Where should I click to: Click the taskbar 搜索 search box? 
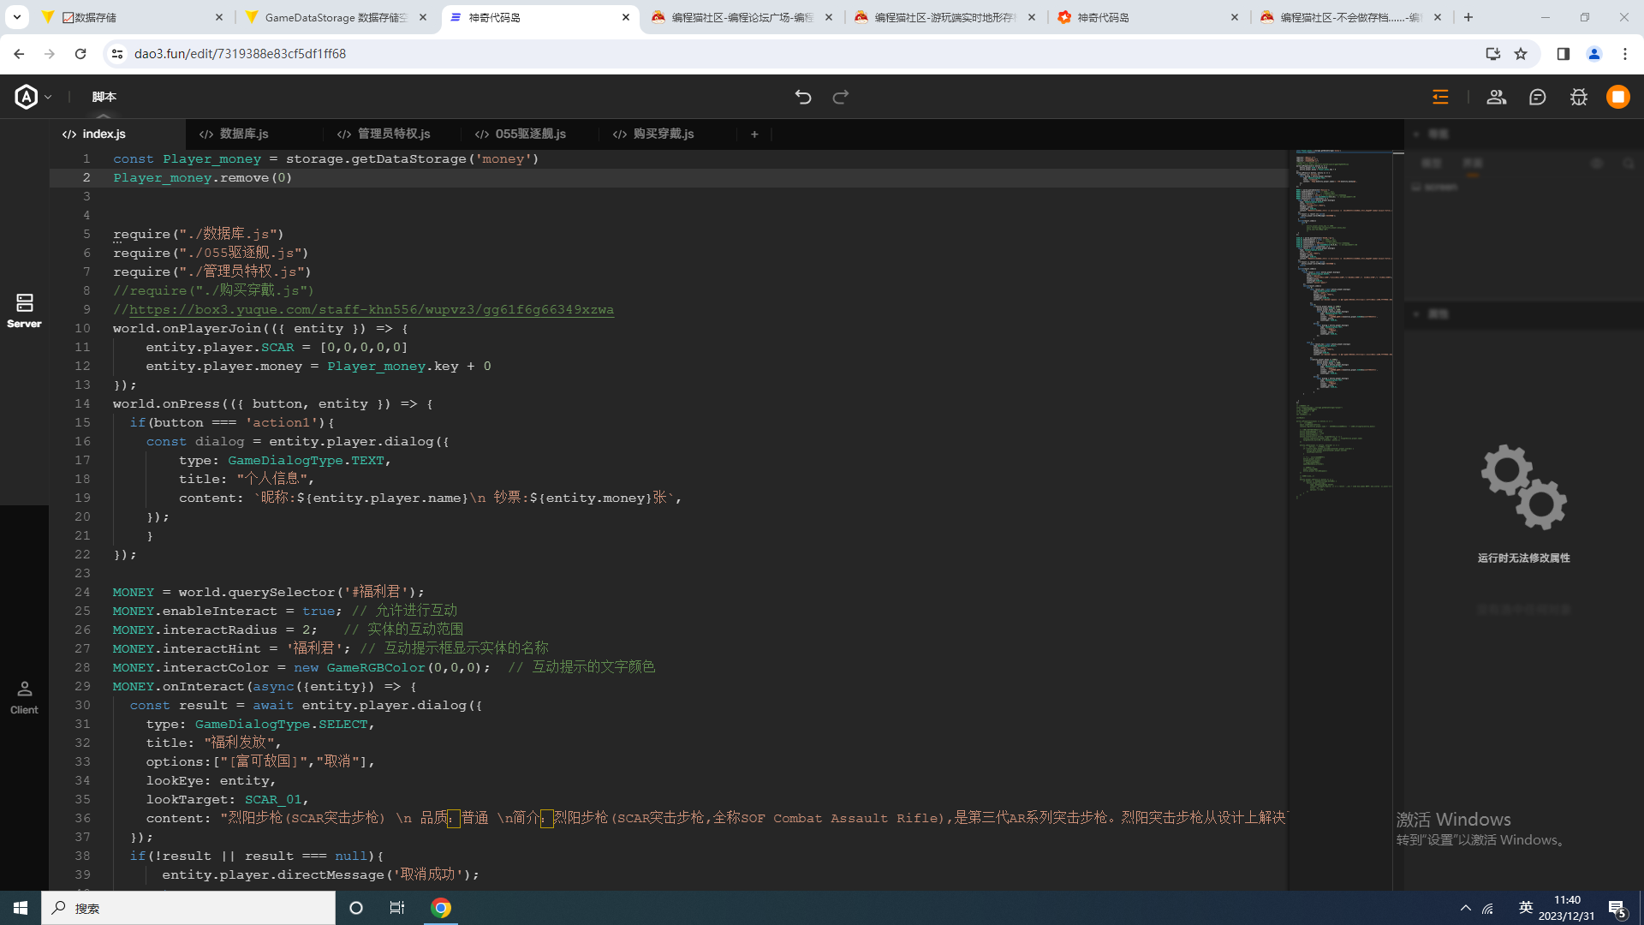pyautogui.click(x=188, y=908)
